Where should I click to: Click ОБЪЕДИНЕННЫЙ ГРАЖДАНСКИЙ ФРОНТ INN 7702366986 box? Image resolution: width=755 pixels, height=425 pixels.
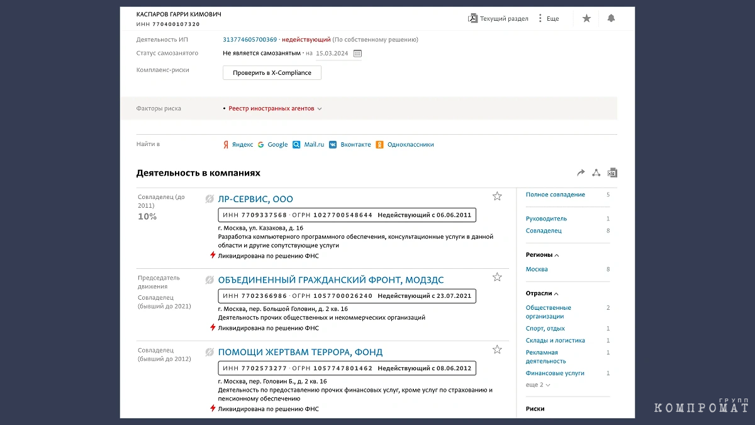click(347, 296)
